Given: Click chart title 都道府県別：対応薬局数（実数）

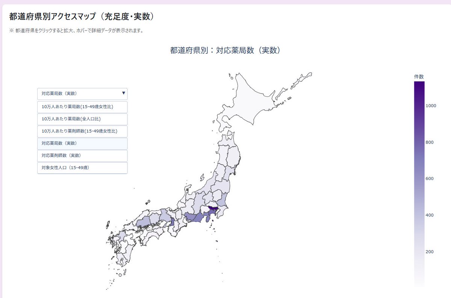Looking at the screenshot, I should tap(225, 50).
